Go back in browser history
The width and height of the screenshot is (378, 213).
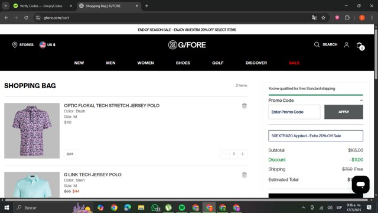6,18
